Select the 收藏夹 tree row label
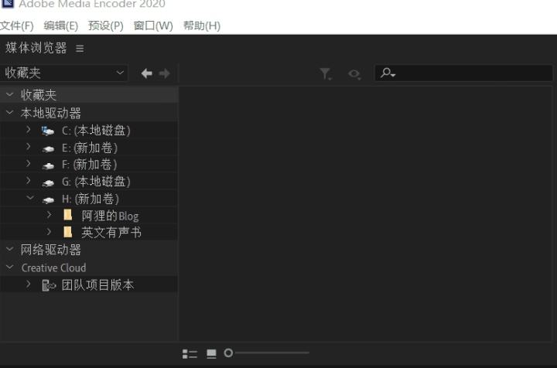Screen dimensions: 557x368 click(x=39, y=95)
